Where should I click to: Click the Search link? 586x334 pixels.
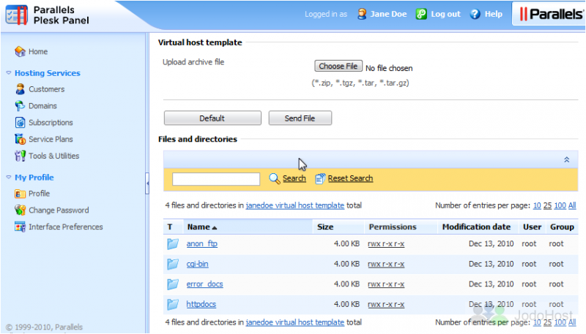294,178
